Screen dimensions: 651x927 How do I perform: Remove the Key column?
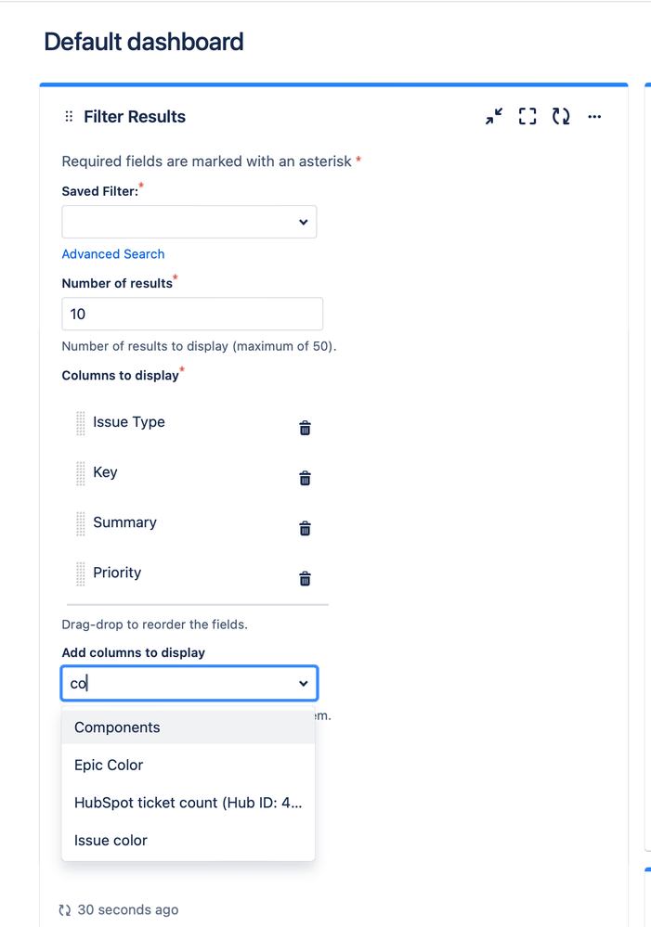[305, 478]
